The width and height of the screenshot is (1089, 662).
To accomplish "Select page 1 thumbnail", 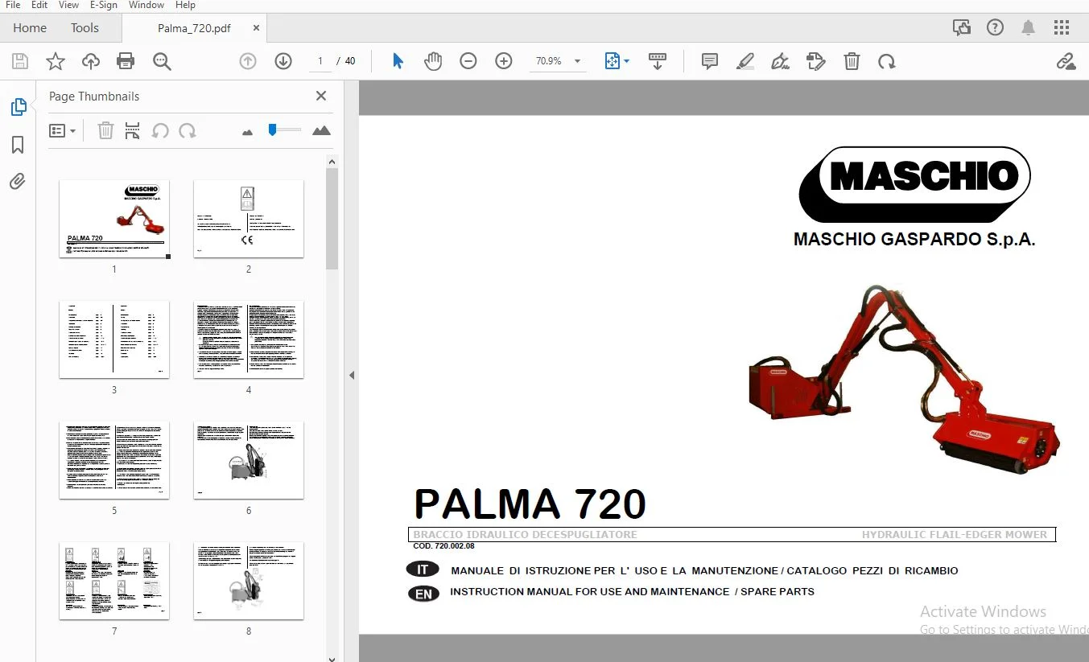I will (114, 218).
